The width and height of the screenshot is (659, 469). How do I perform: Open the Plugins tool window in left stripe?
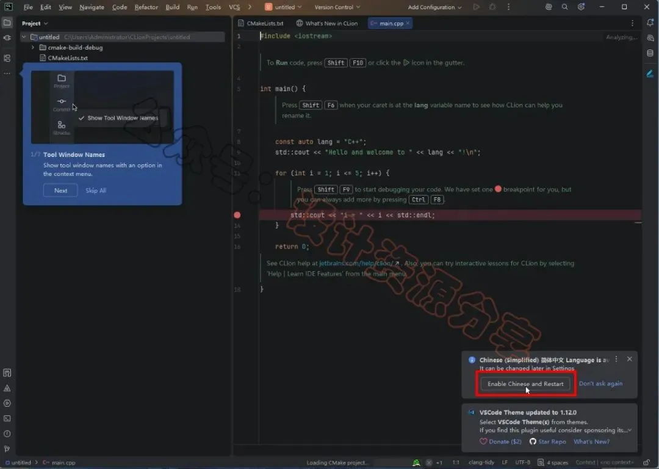tap(7, 38)
